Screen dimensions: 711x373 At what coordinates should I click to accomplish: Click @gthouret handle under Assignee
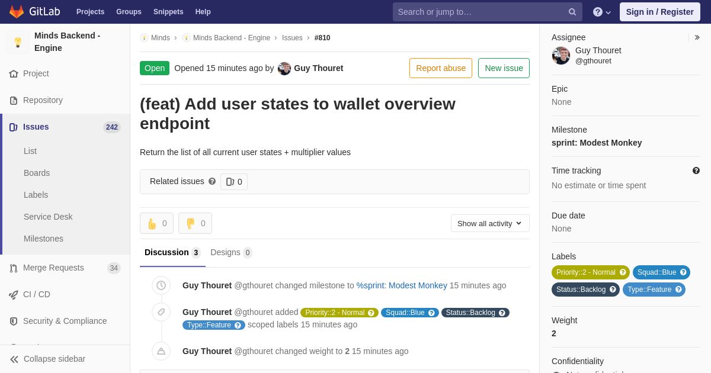coord(593,60)
